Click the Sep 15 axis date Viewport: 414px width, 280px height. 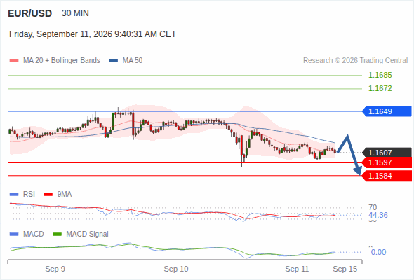point(345,269)
